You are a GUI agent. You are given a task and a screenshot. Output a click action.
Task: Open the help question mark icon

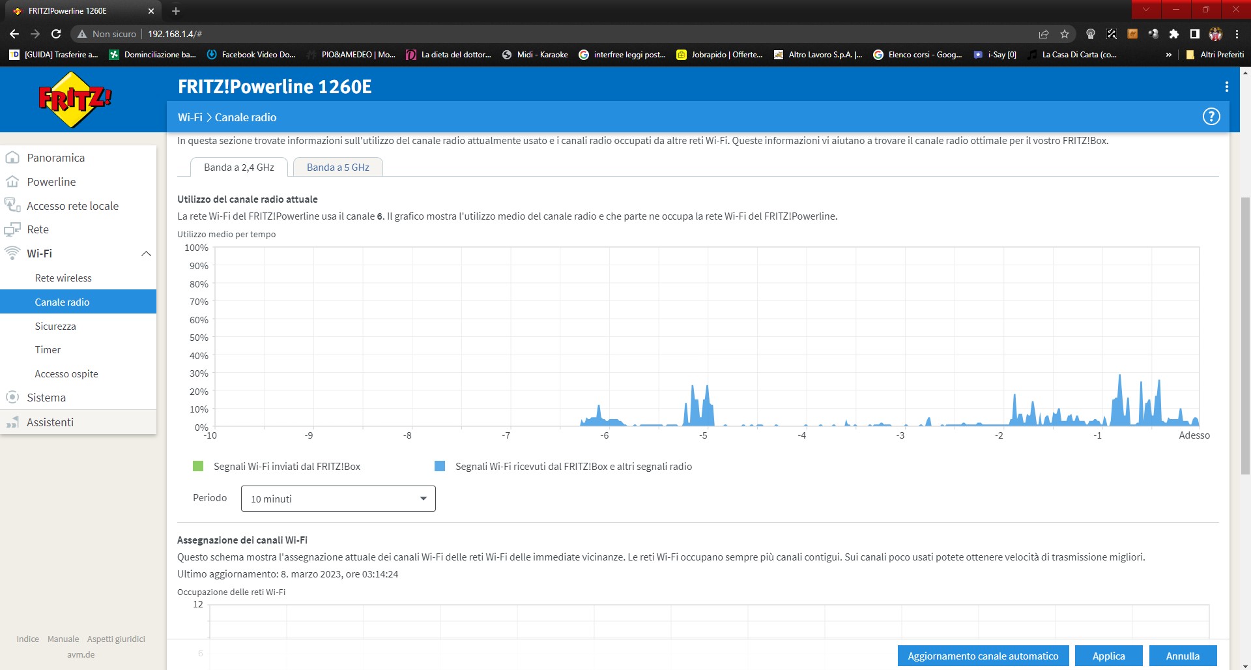(x=1211, y=117)
